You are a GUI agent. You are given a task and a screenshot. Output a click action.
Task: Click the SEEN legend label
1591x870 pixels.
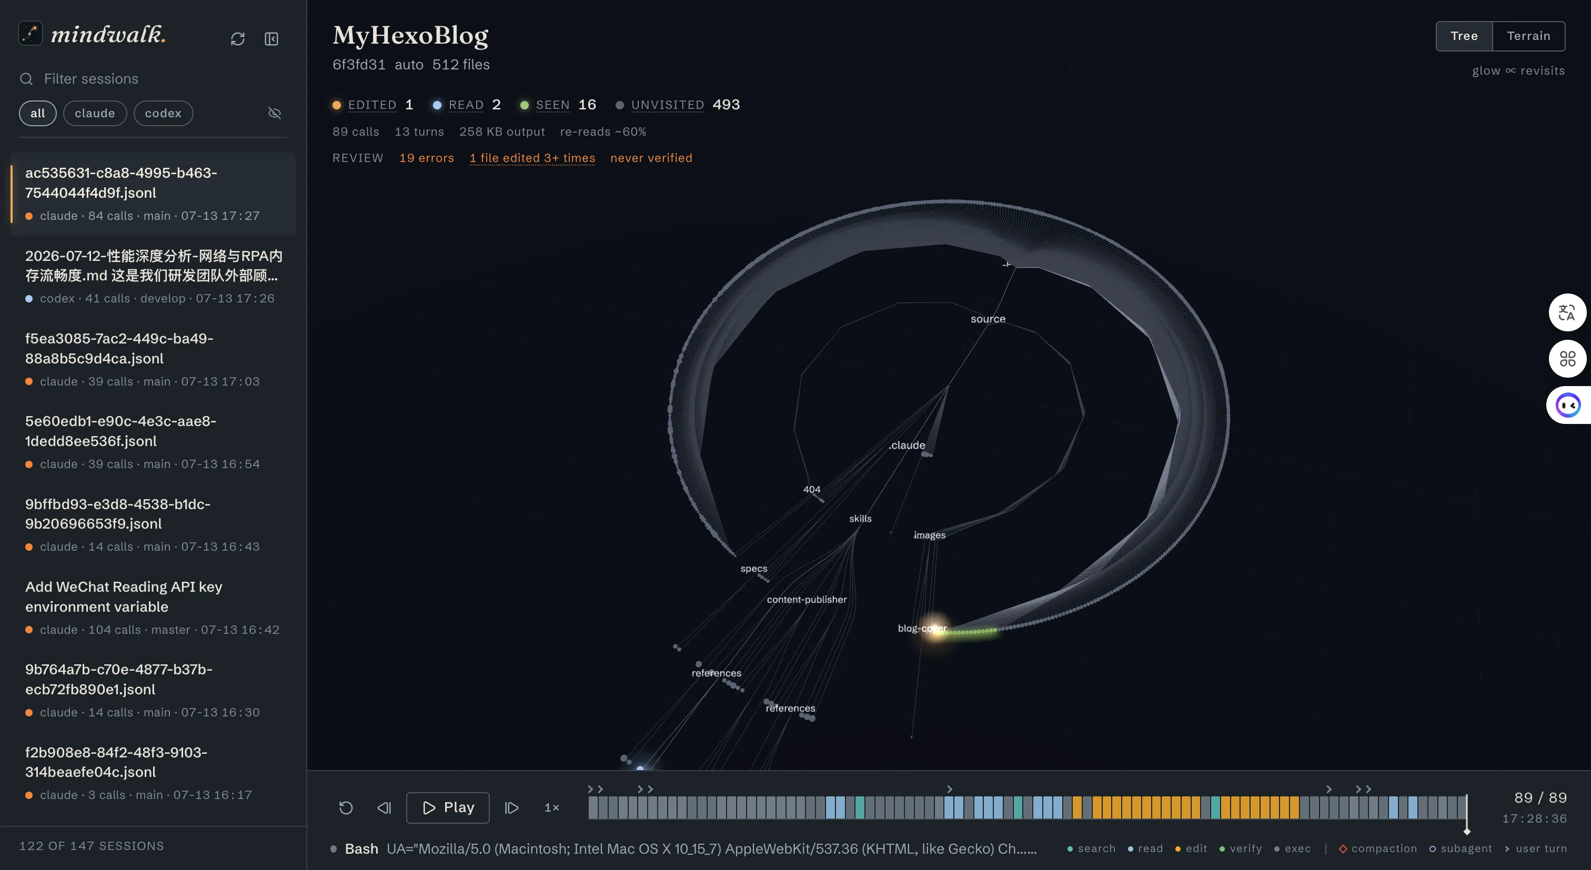pyautogui.click(x=552, y=105)
